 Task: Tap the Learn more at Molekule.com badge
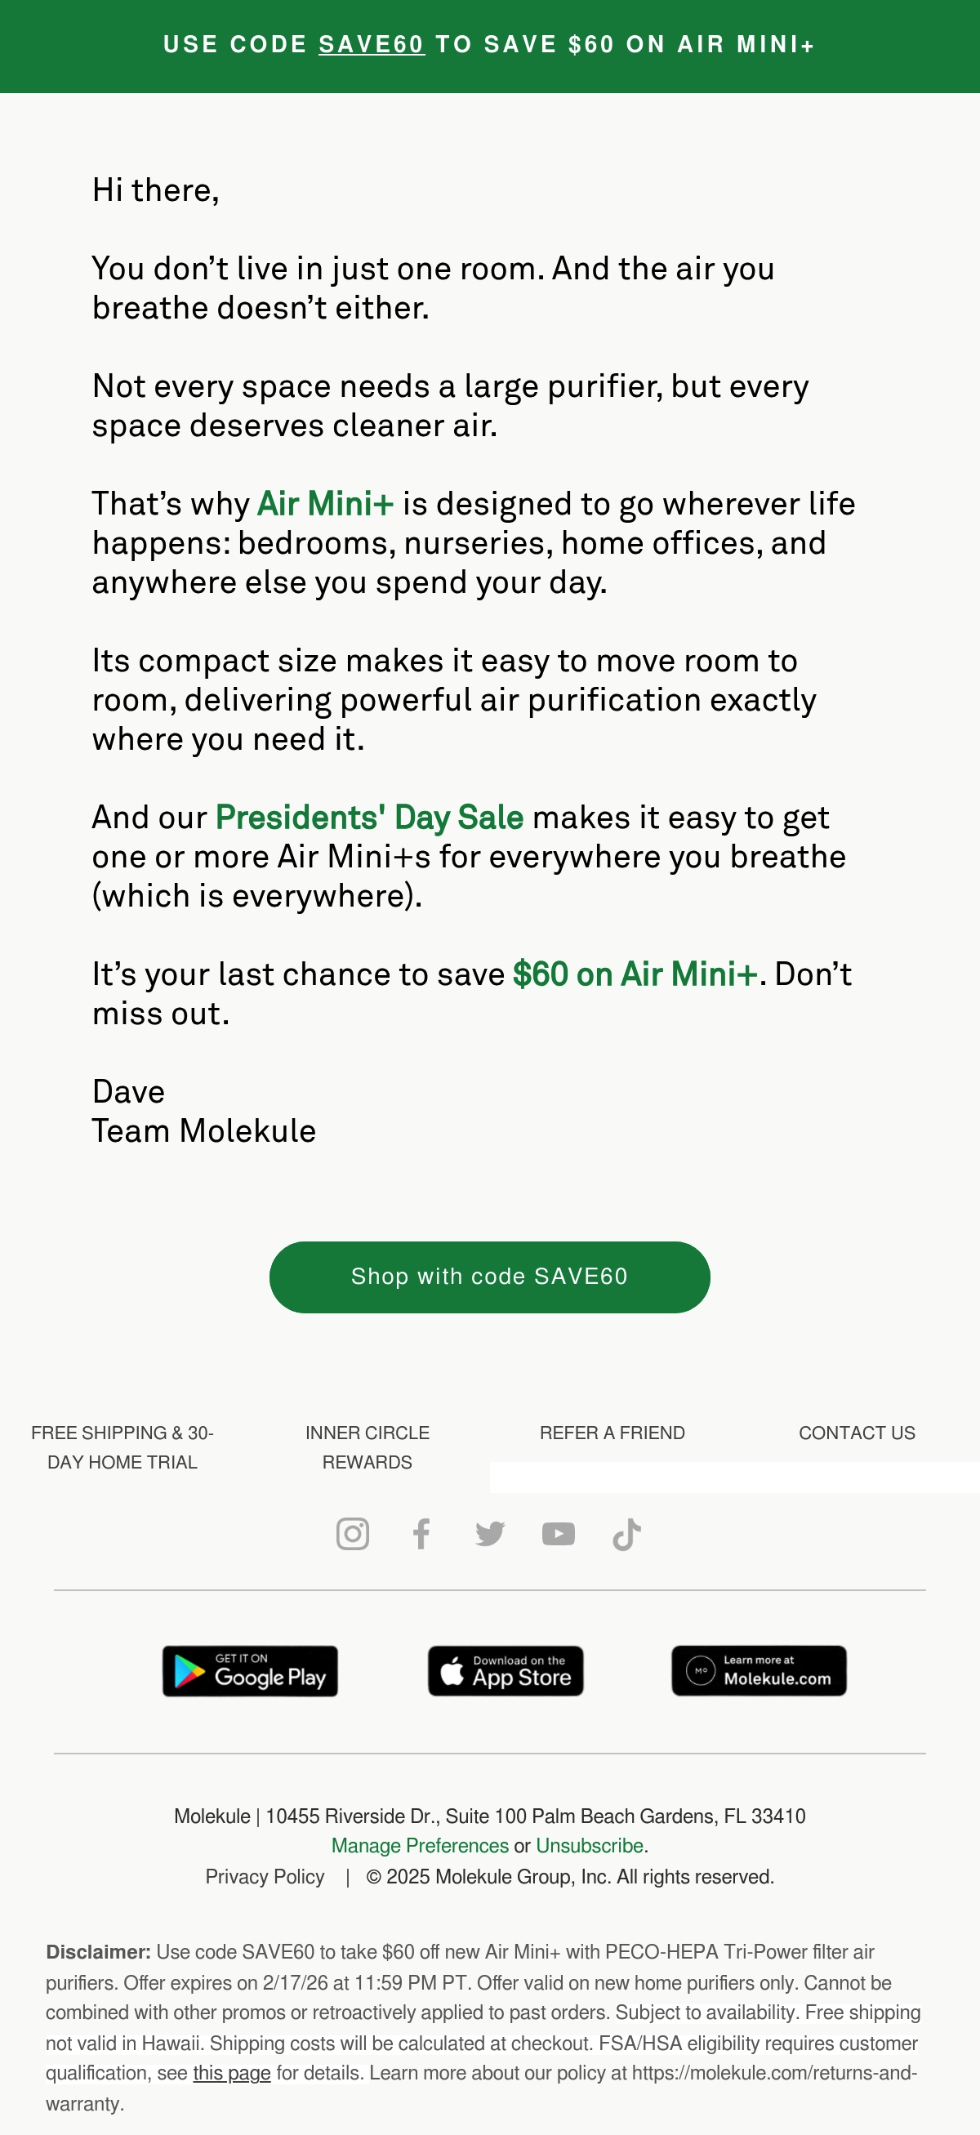(x=759, y=1671)
